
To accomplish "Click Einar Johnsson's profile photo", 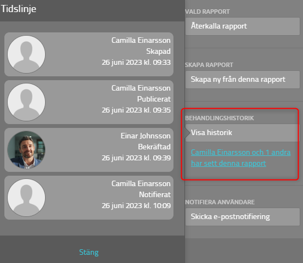I will coord(26,150).
